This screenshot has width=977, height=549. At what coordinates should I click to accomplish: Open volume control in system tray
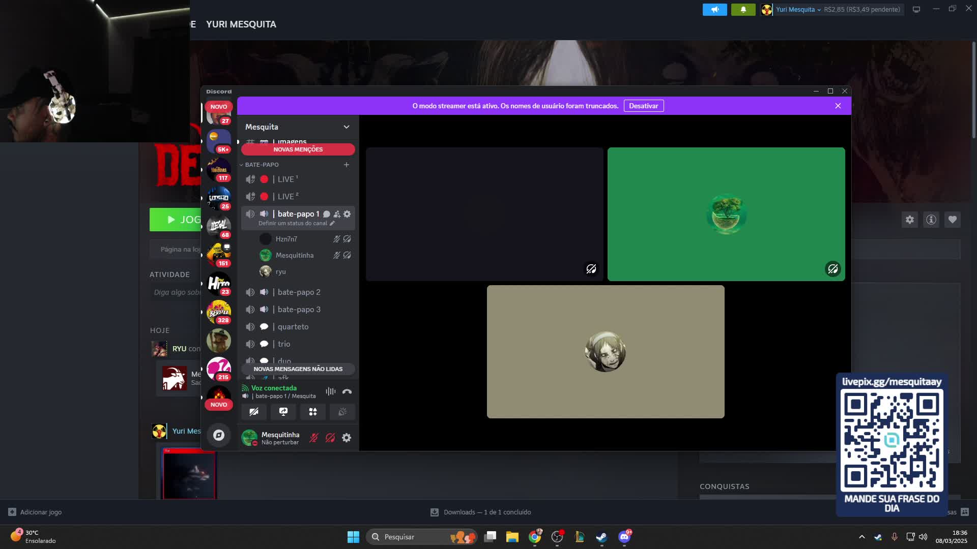(923, 537)
